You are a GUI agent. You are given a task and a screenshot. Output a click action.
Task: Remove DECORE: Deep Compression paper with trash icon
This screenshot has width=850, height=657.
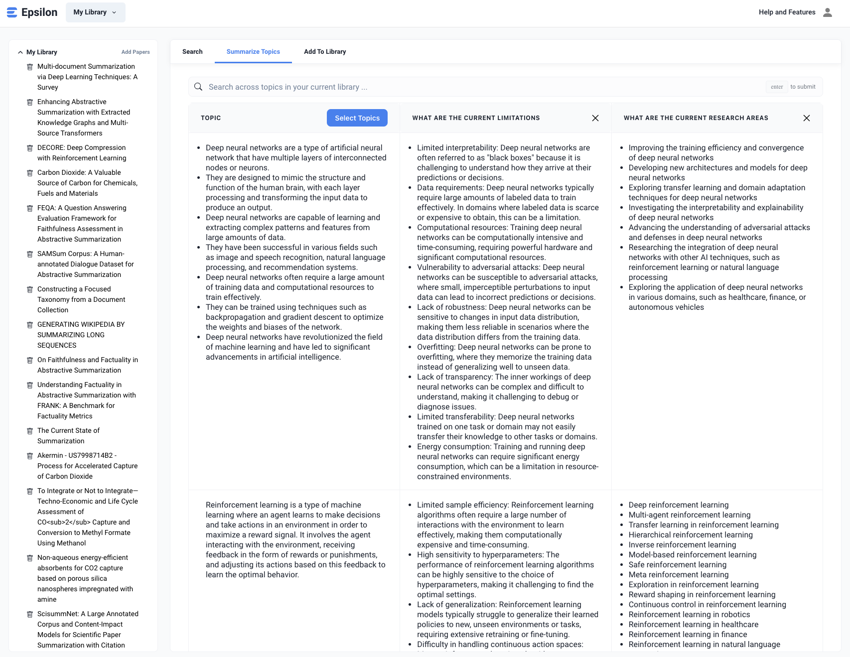[x=30, y=148]
